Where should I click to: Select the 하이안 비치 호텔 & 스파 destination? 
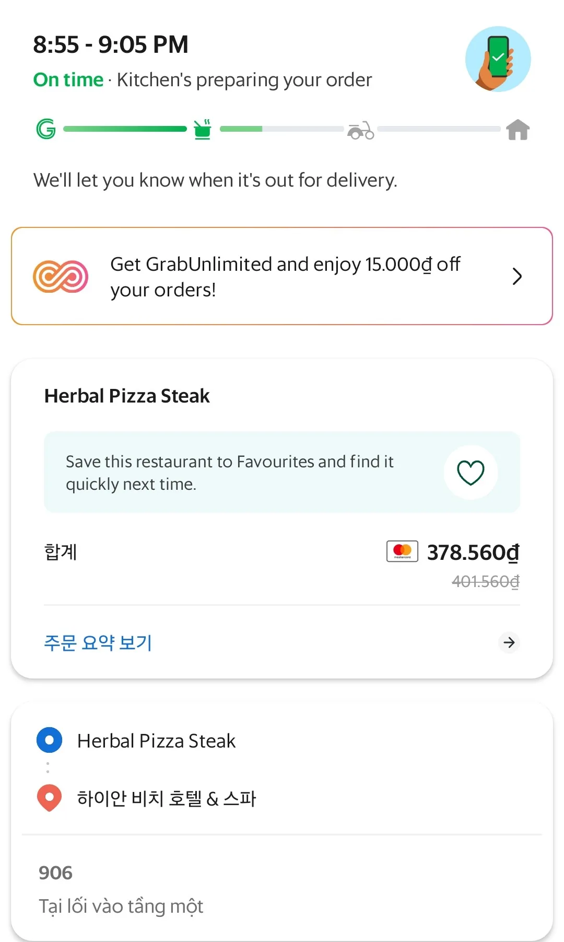[167, 798]
